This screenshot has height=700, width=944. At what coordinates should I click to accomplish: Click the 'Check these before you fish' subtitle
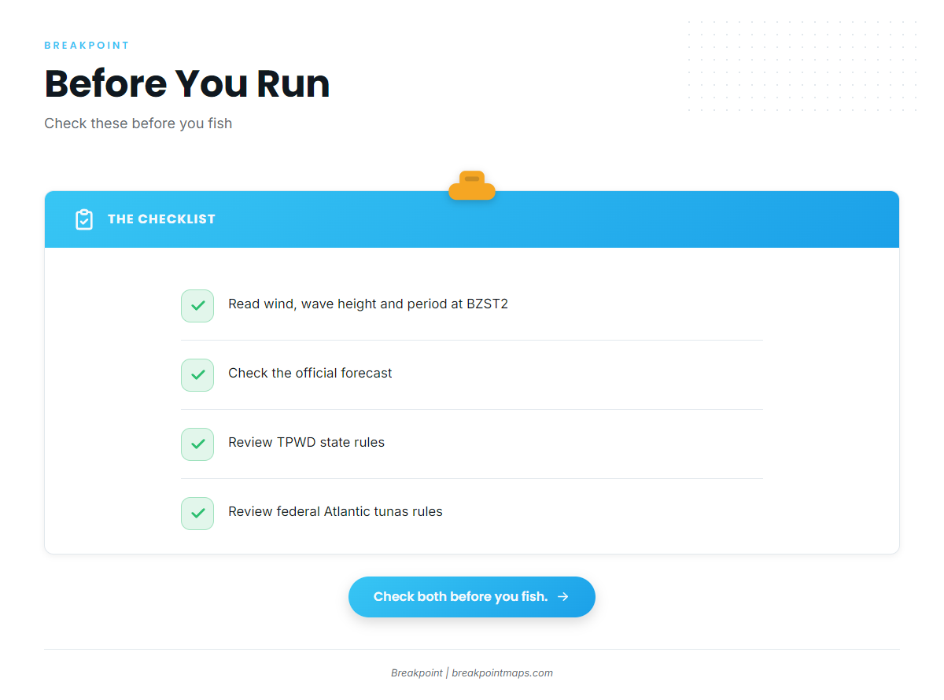138,123
